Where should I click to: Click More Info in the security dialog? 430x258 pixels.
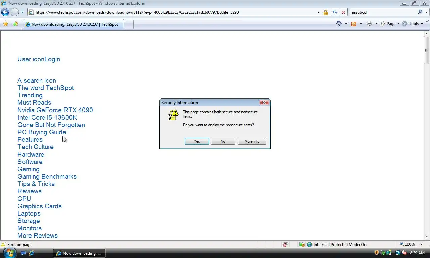point(252,141)
